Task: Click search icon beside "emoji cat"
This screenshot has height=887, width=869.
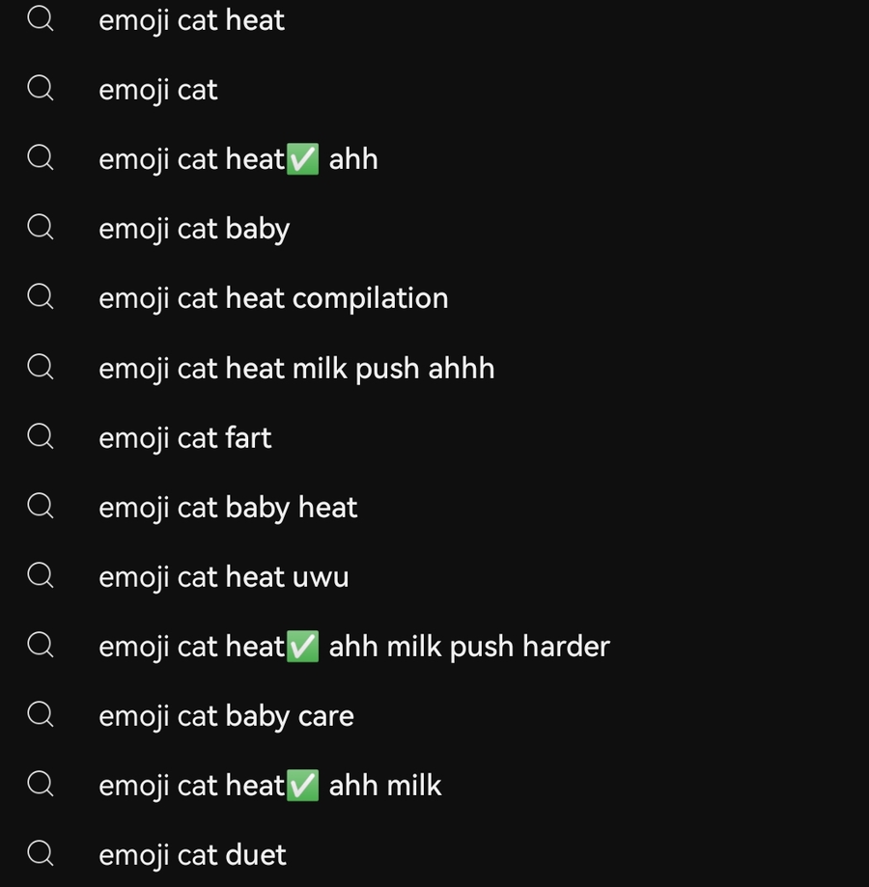Action: pos(41,89)
